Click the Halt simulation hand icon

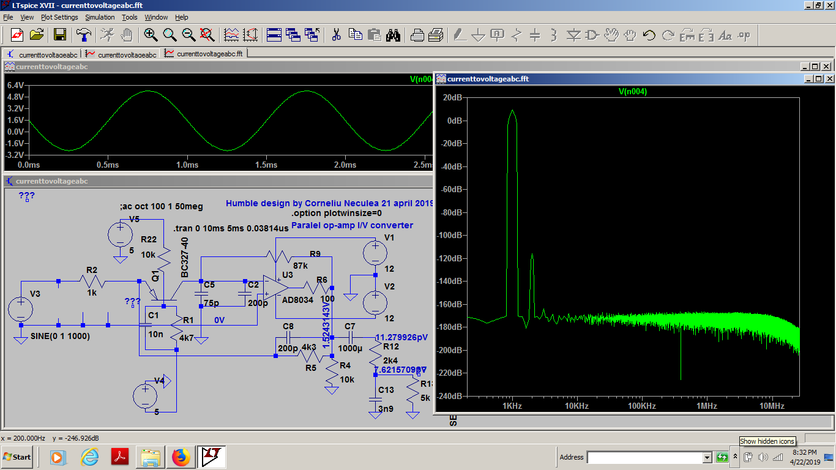[126, 34]
